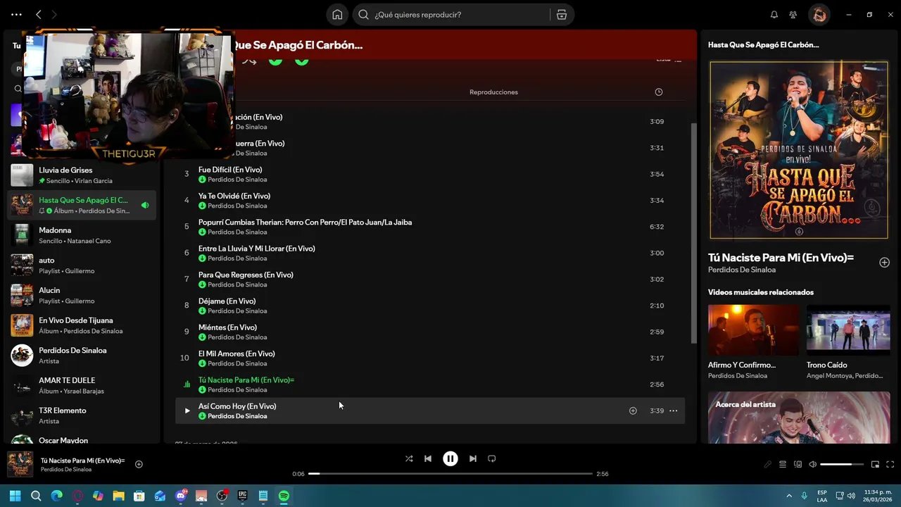This screenshot has height=507, width=901.
Task: Open the play queue
Action: pos(783,465)
